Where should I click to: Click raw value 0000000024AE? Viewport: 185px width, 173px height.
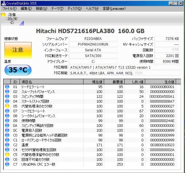(x=162, y=121)
